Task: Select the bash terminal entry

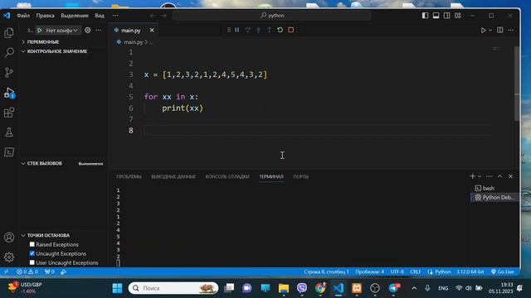Action: click(x=495, y=188)
